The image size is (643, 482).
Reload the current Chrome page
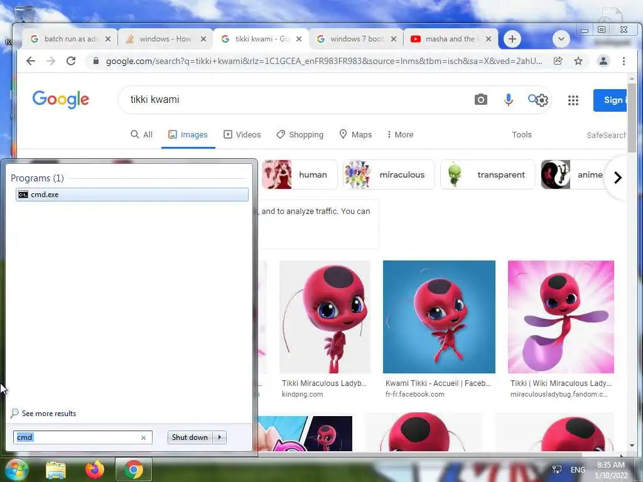pos(71,61)
